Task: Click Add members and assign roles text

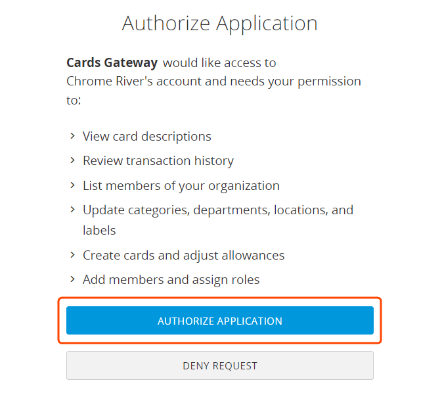Action: pos(171,280)
